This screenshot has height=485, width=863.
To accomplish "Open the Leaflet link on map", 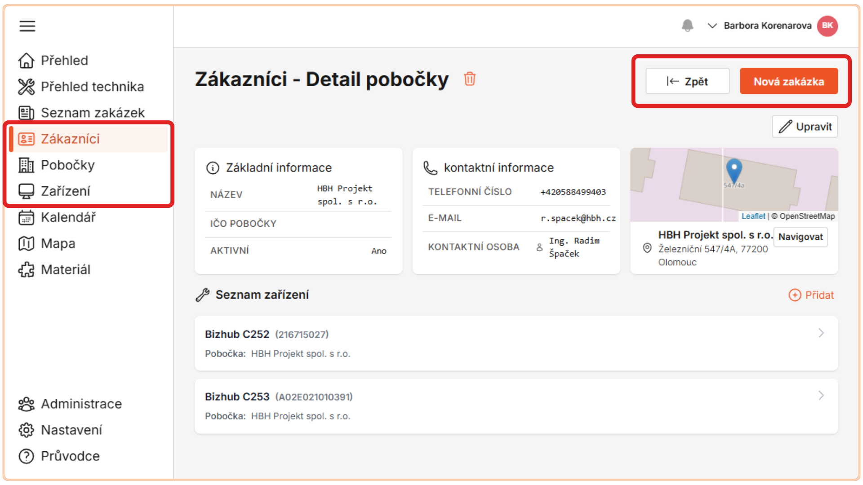I will 753,216.
